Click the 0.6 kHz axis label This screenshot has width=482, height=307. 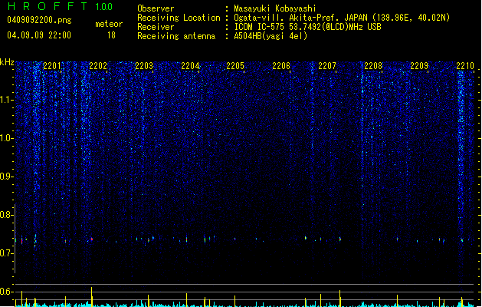point(6,292)
